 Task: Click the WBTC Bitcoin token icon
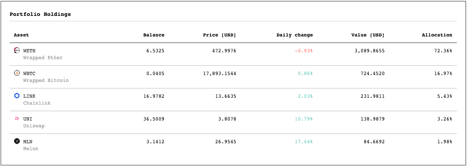pos(17,73)
